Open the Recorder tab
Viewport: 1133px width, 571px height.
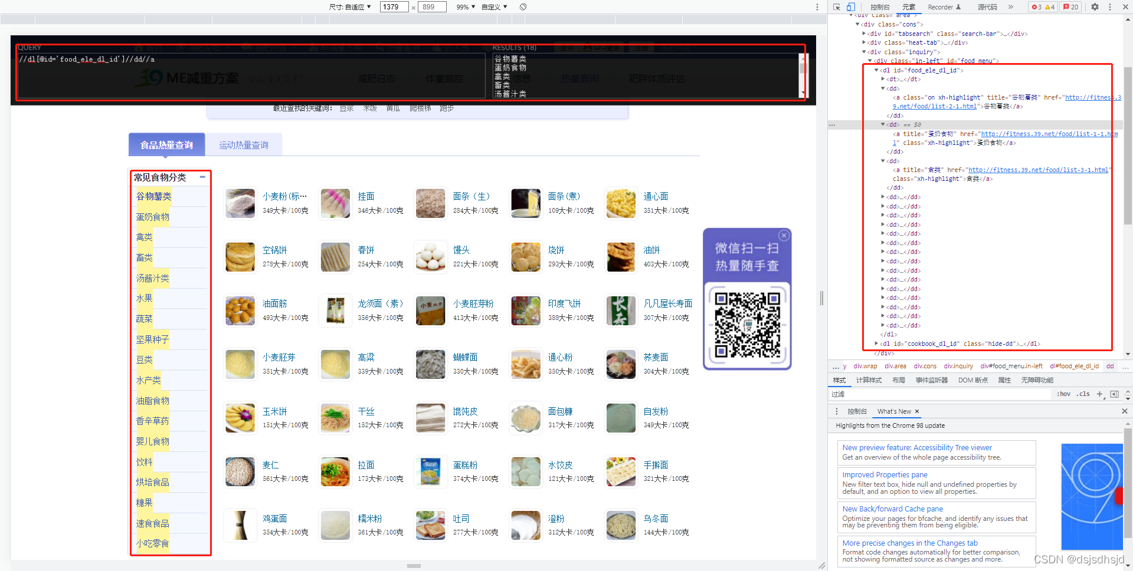944,7
